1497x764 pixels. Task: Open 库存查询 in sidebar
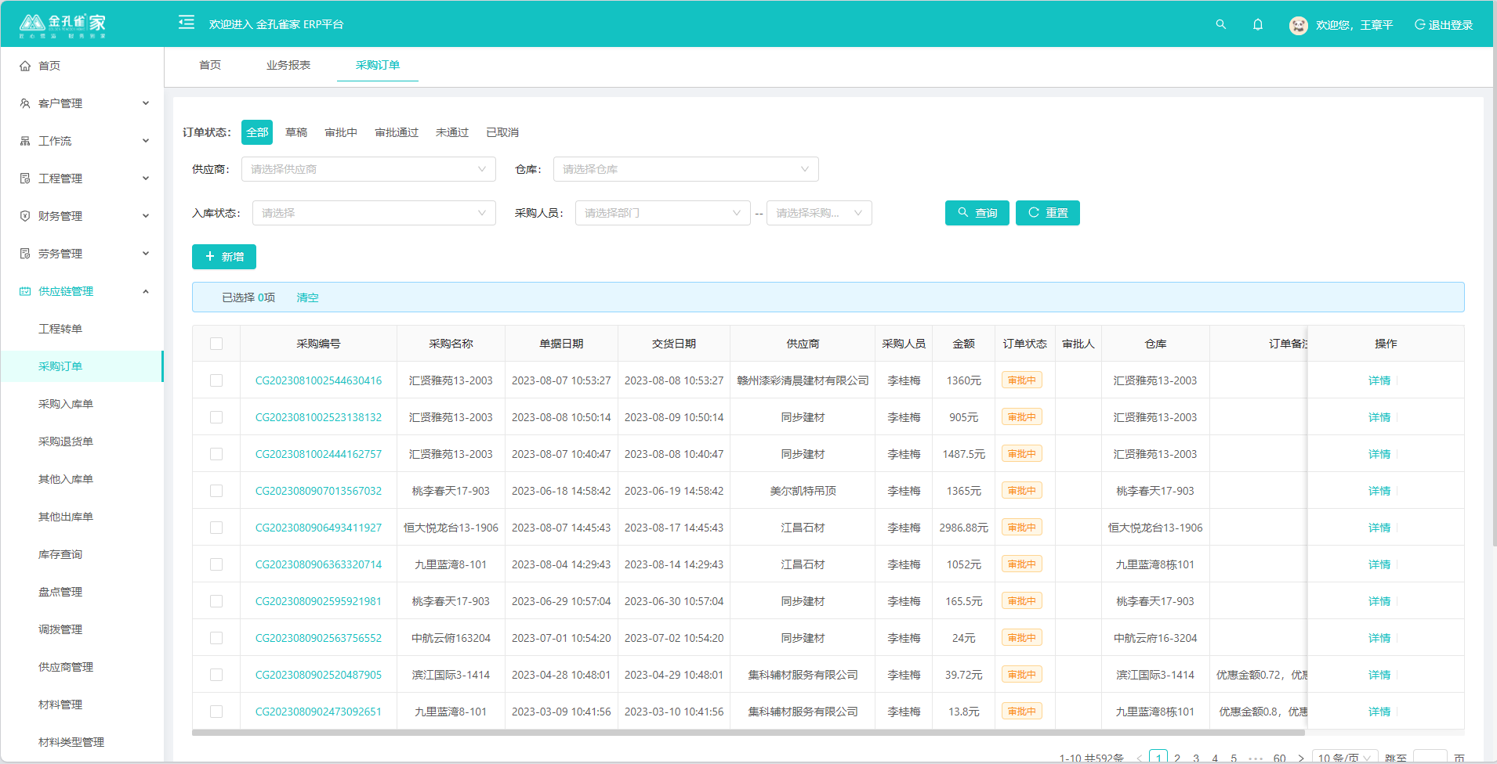(60, 554)
